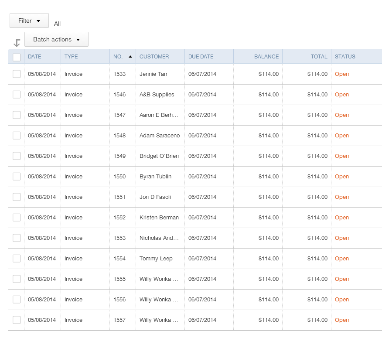Click due date 06/07/2014 for invoice 1553
The width and height of the screenshot is (382, 338).
202,238
